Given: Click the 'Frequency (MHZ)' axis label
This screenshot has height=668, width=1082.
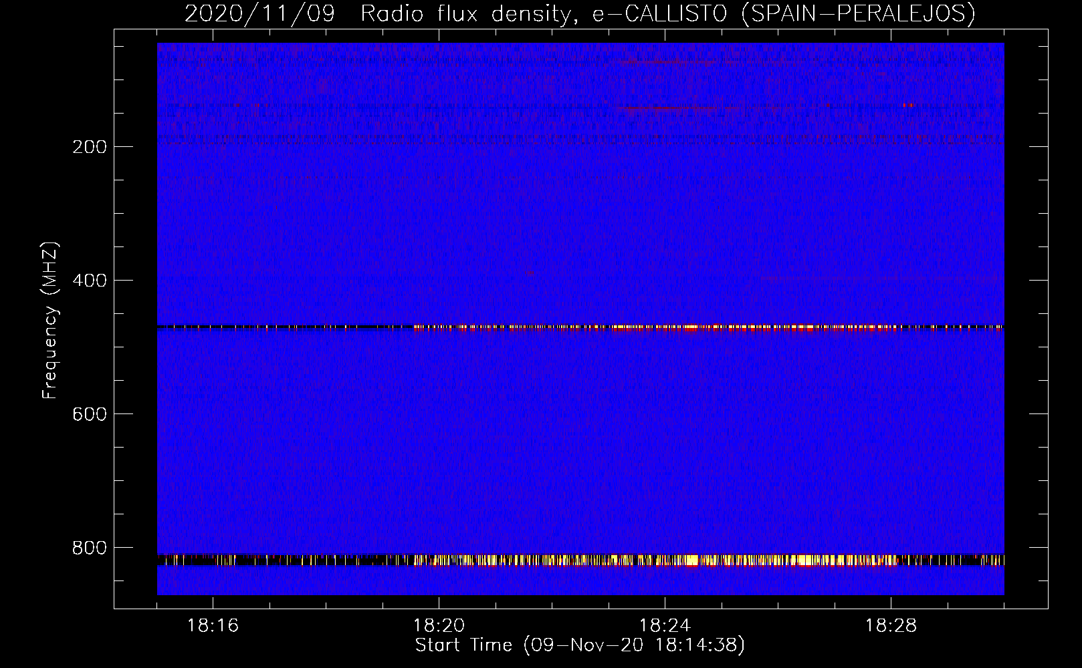Looking at the screenshot, I should point(50,321).
